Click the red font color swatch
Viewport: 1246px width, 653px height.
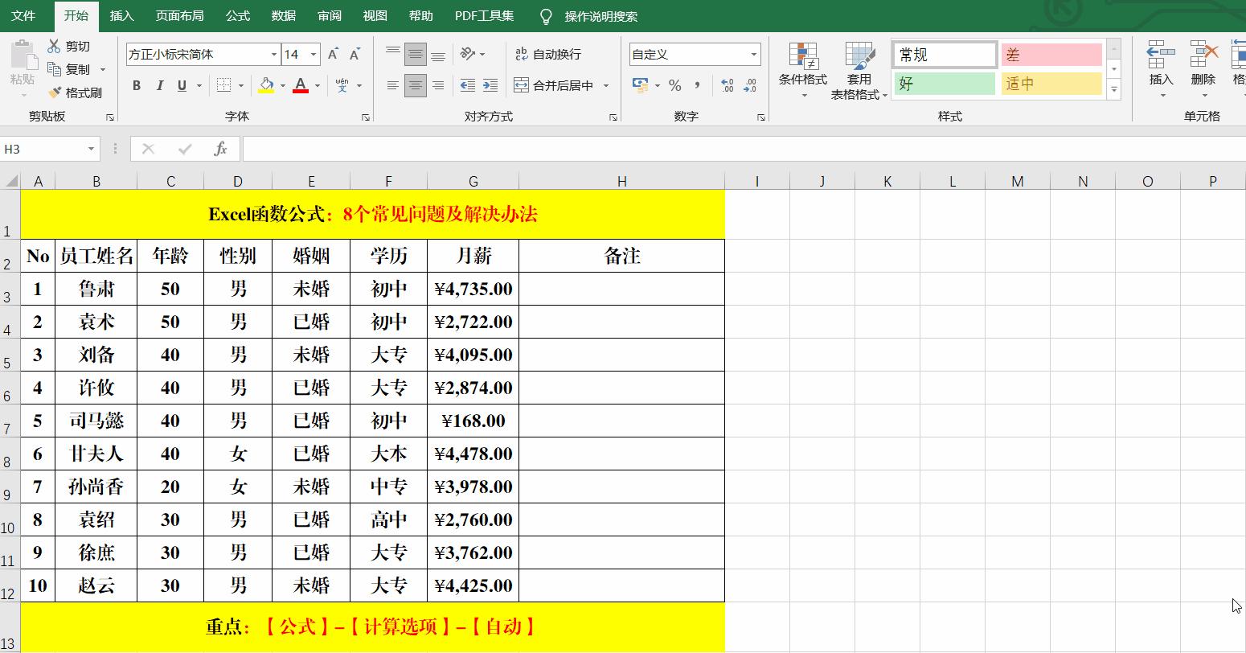pyautogui.click(x=301, y=91)
